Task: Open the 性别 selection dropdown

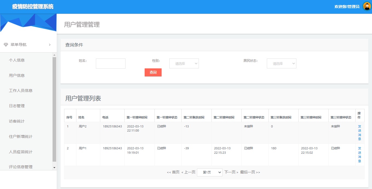Action: pyautogui.click(x=184, y=63)
